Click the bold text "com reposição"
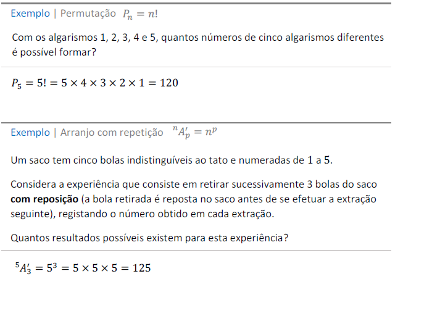The image size is (432, 316). click(44, 199)
